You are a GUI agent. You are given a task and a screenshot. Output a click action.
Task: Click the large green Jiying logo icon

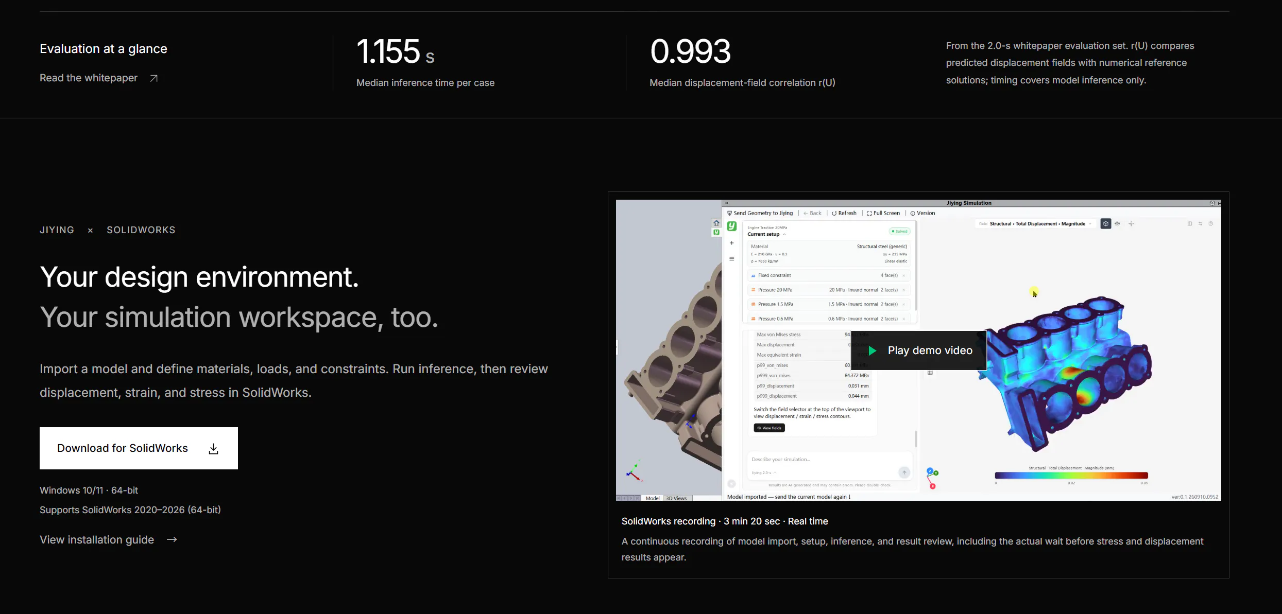tap(732, 226)
